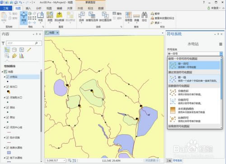
Task: Click the Add Data (添加数据) icon
Action: (x=59, y=15)
